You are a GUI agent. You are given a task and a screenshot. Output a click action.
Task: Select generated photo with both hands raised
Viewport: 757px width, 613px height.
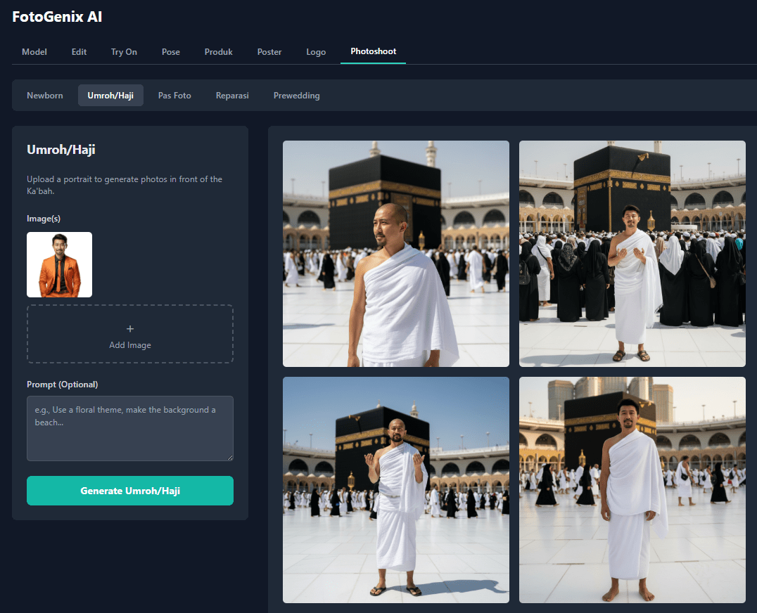click(395, 490)
